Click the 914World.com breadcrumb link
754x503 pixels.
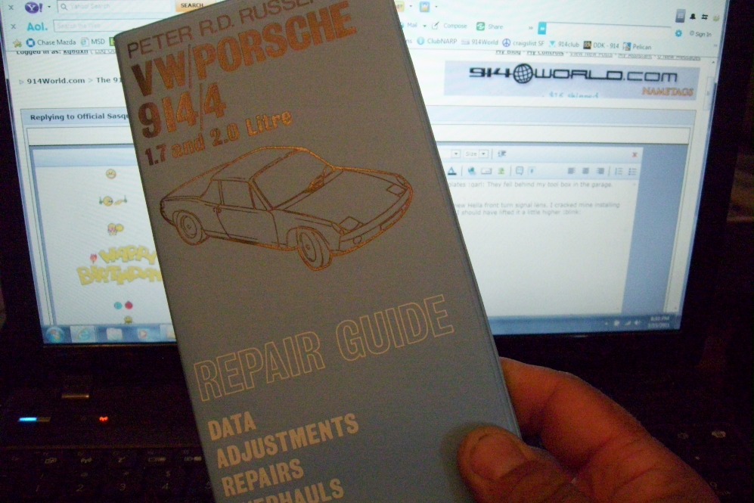(56, 81)
